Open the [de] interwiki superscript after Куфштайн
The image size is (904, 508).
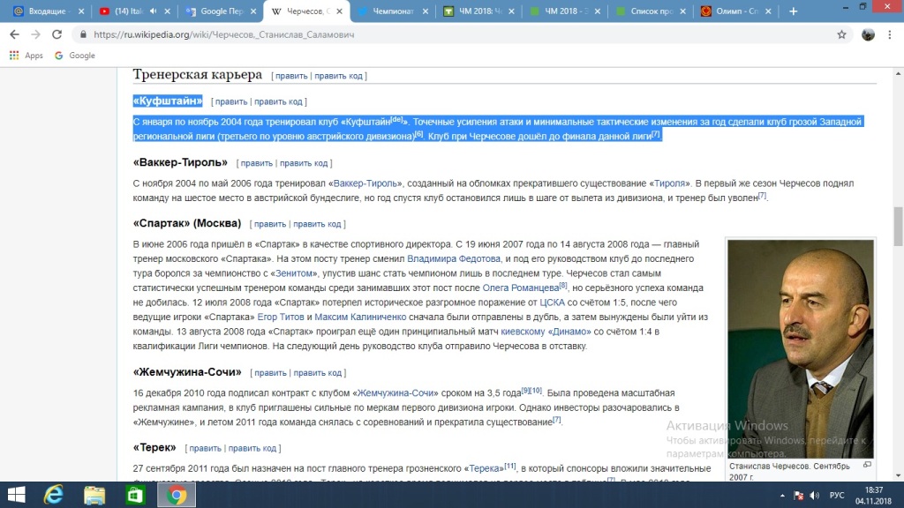(x=396, y=119)
